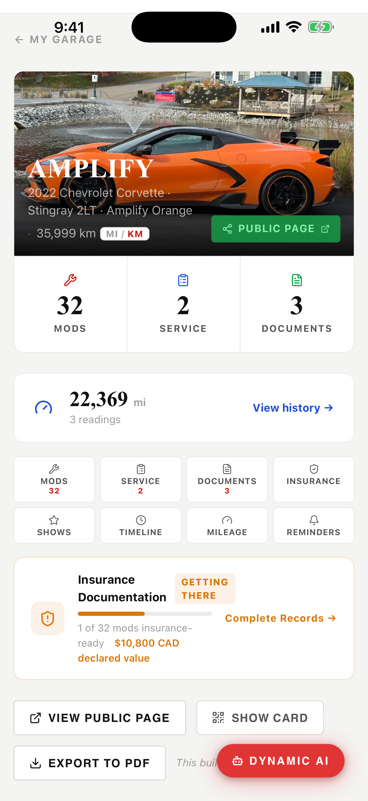Image resolution: width=368 pixels, height=801 pixels.
Task: Open the blue clipboard Service stat card
Action: click(183, 304)
